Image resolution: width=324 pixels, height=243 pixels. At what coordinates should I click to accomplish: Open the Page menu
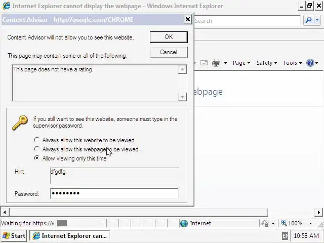[241, 63]
